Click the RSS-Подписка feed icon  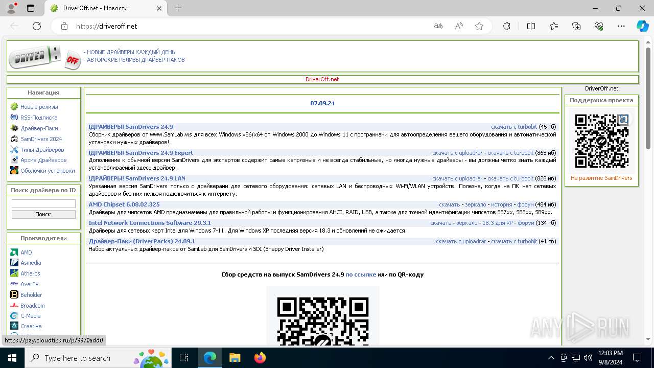click(14, 118)
